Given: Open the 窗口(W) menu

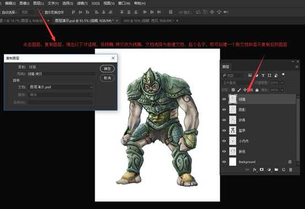Looking at the screenshot, I should [124, 3].
